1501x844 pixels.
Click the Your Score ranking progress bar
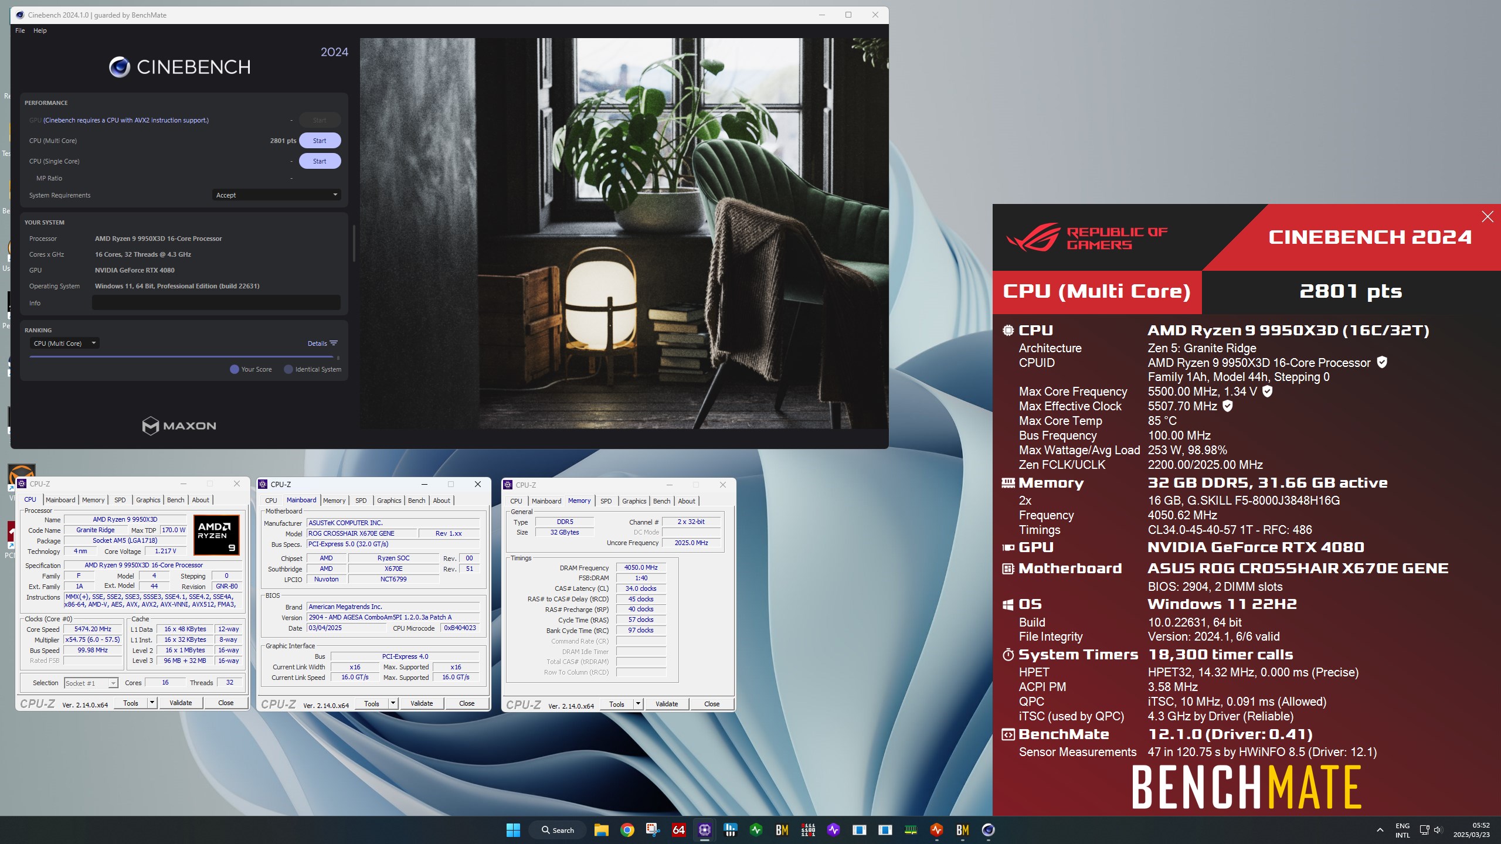tap(181, 356)
